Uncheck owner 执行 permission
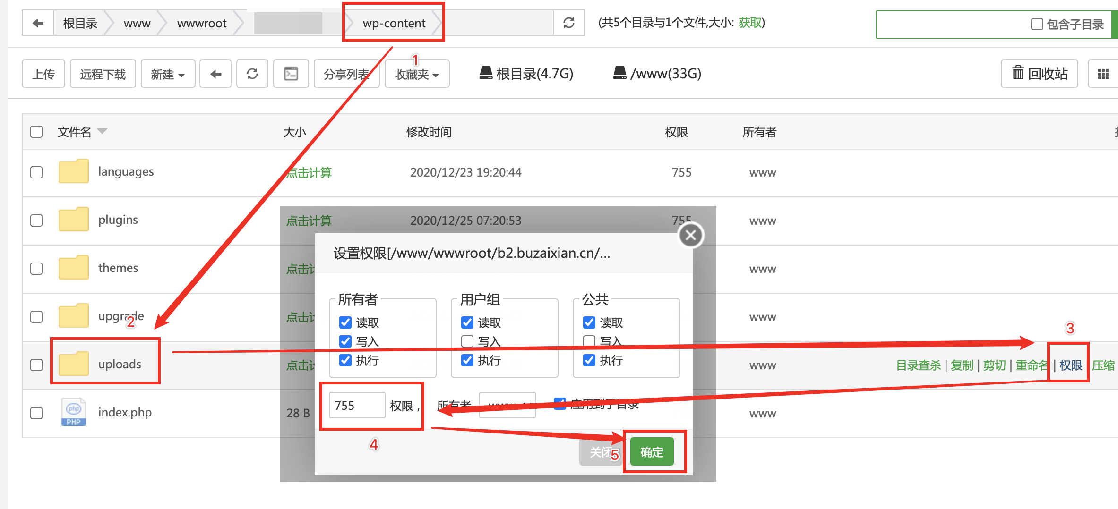This screenshot has width=1118, height=509. click(345, 360)
